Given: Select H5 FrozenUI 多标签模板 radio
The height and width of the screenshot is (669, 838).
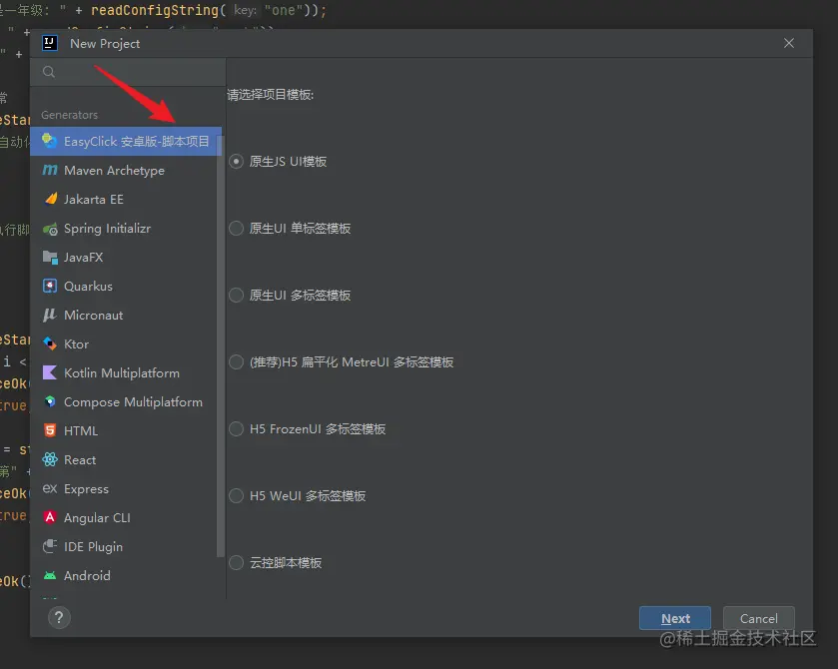Looking at the screenshot, I should [237, 428].
